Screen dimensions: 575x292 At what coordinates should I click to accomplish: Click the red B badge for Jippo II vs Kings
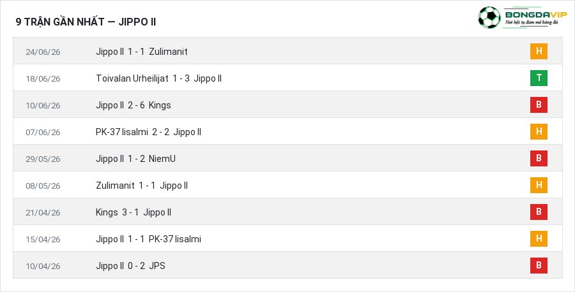(539, 105)
